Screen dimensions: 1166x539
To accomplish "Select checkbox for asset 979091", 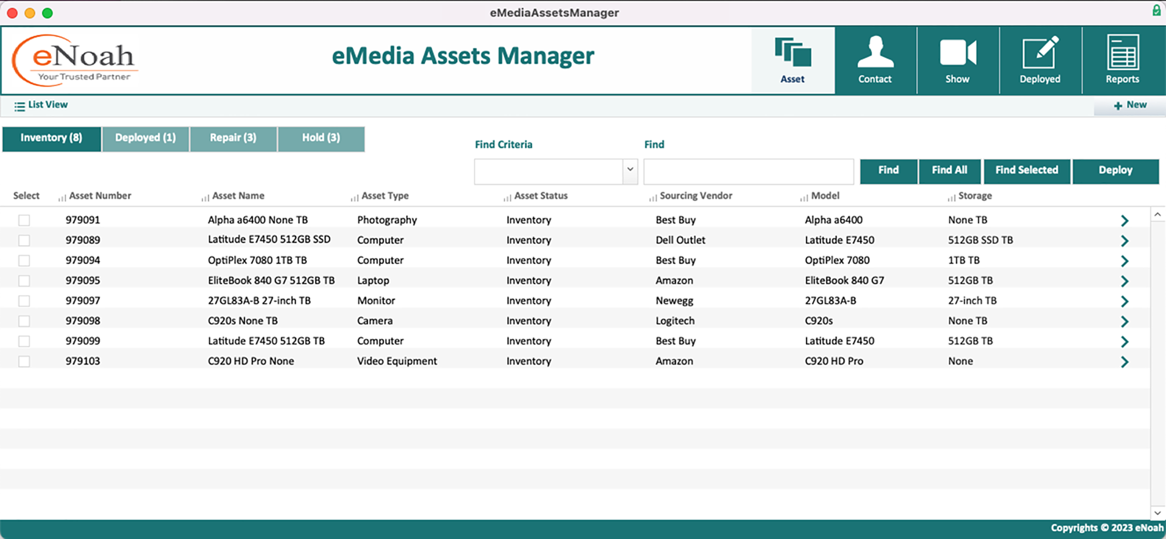I will [24, 220].
